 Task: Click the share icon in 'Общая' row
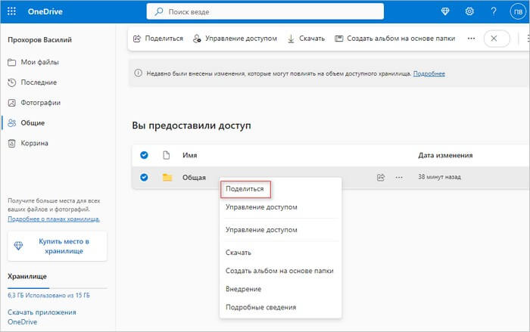pos(381,177)
